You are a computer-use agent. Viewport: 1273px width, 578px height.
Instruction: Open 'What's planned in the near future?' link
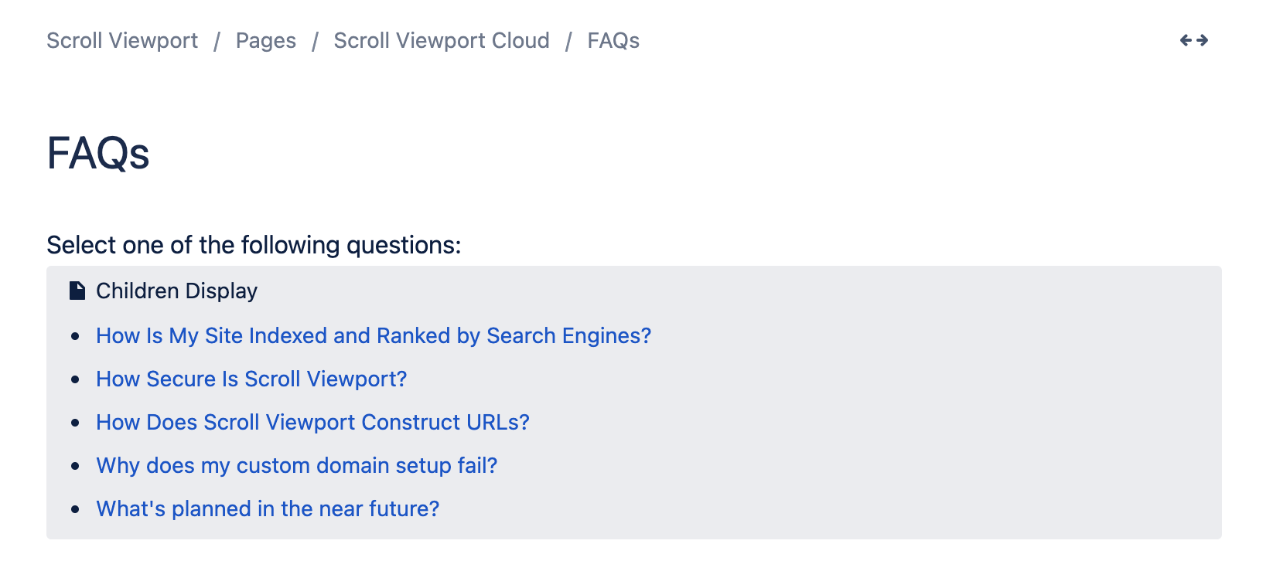pos(268,508)
